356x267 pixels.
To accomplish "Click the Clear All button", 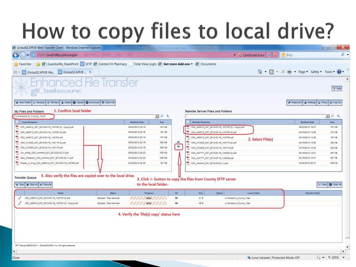I will point(335,185).
